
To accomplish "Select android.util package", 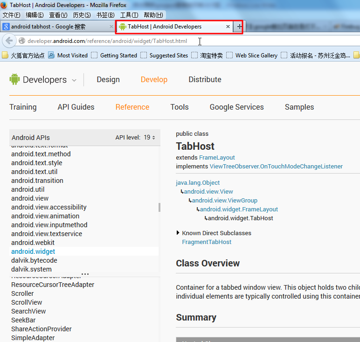I will pyautogui.click(x=28, y=189).
